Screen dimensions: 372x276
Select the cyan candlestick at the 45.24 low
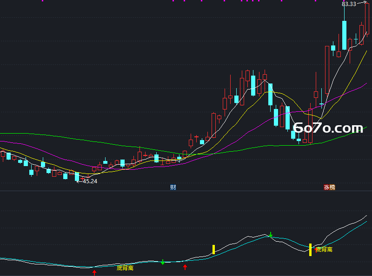[x=77, y=177]
